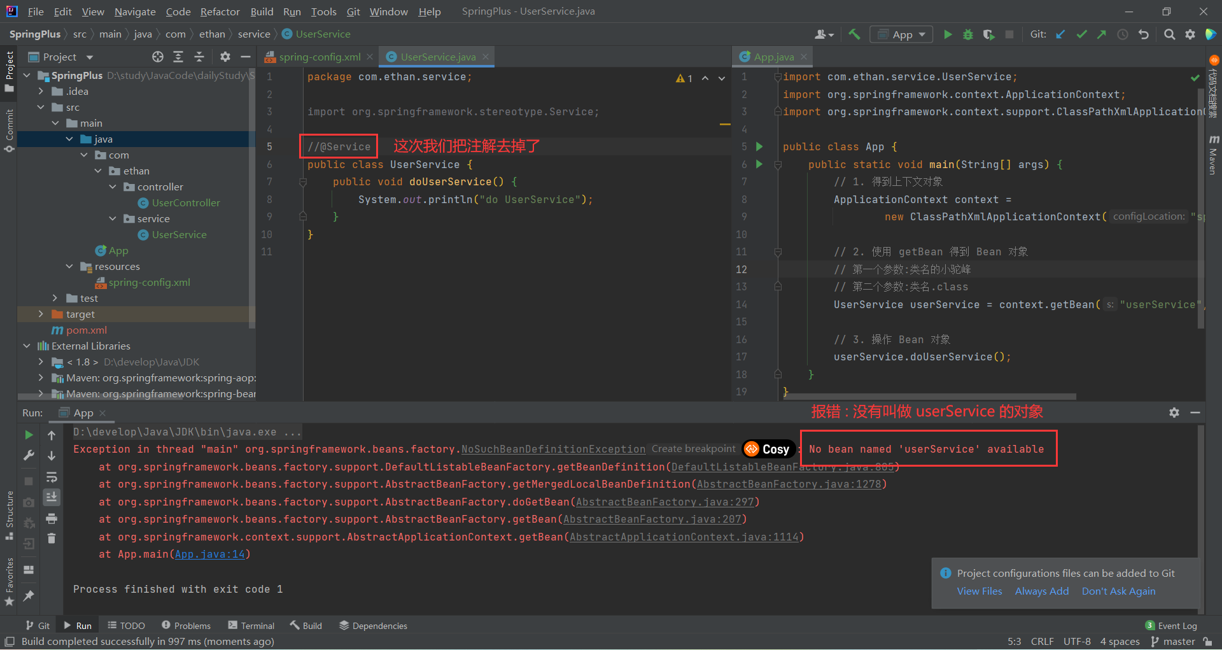The height and width of the screenshot is (650, 1222).
Task: Open App.java:14 stack trace link
Action: click(210, 555)
